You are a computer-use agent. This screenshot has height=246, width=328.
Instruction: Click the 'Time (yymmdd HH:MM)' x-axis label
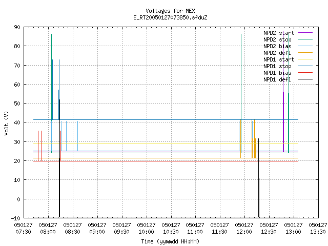[170, 241]
